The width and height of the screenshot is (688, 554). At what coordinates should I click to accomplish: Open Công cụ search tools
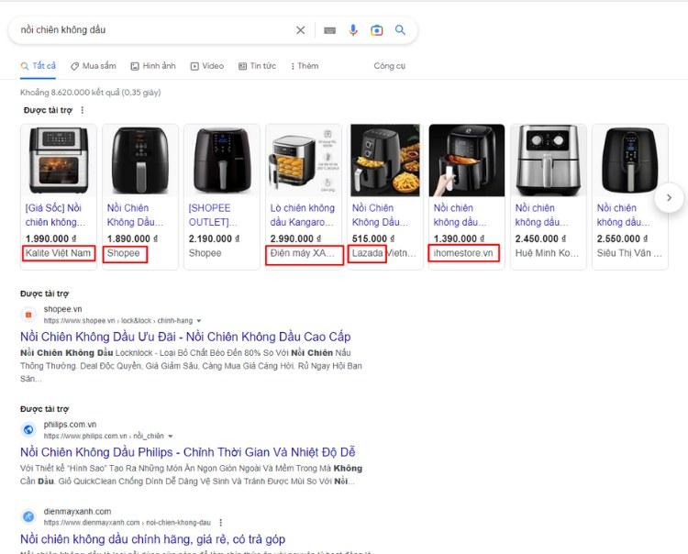click(x=390, y=66)
